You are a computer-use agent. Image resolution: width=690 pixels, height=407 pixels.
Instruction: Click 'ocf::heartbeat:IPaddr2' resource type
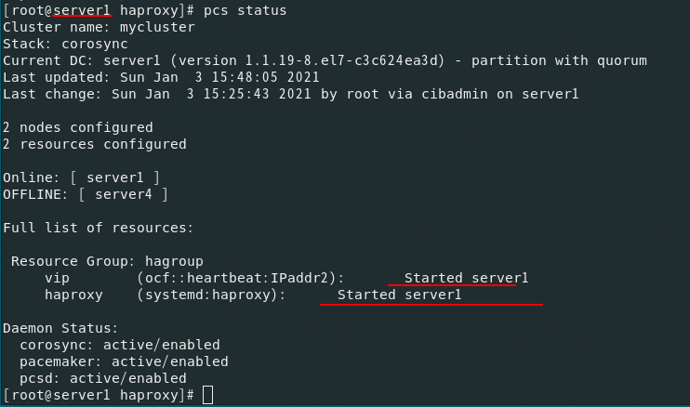click(237, 278)
